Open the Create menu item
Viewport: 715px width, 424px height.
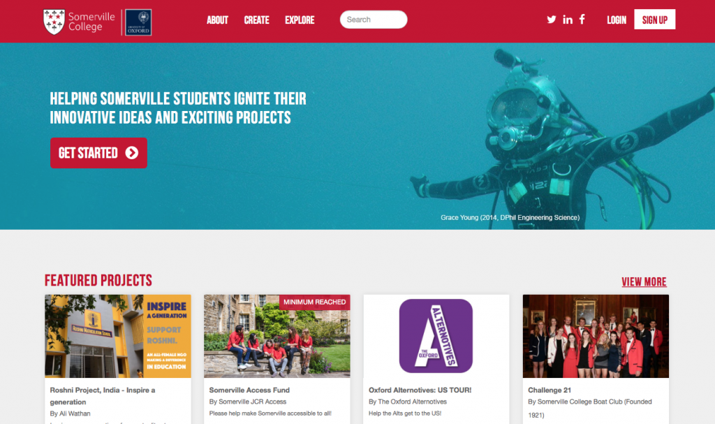[x=257, y=20]
